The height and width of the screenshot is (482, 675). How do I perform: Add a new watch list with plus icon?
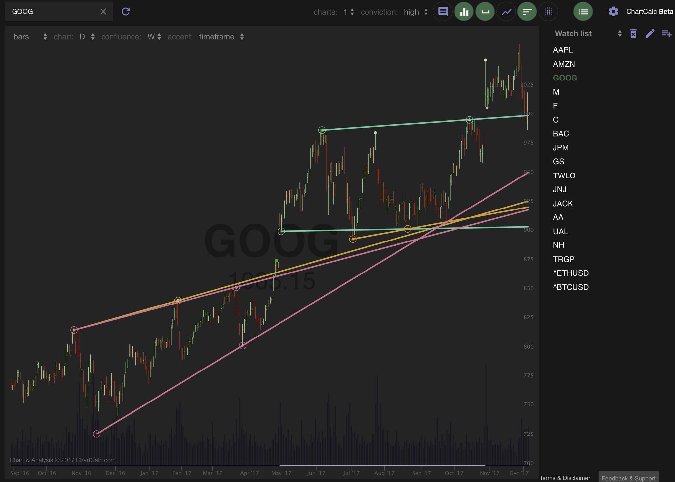click(x=666, y=33)
